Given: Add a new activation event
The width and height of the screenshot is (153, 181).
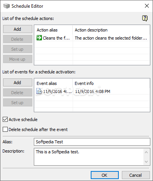Looking at the screenshot, I should point(18,83).
